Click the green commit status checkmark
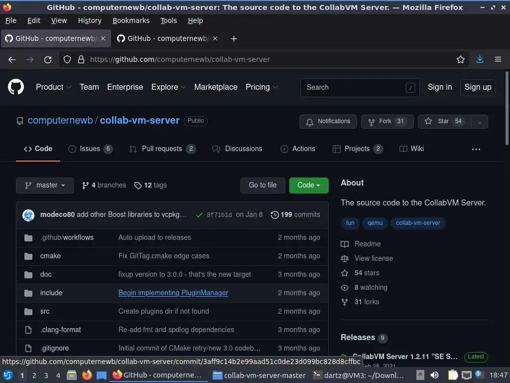This screenshot has height=383, width=510. (199, 215)
